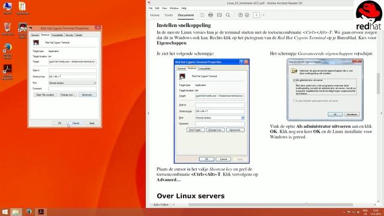Select the Shortcut tab in Properties
384x216 pixels.
pos(45,35)
